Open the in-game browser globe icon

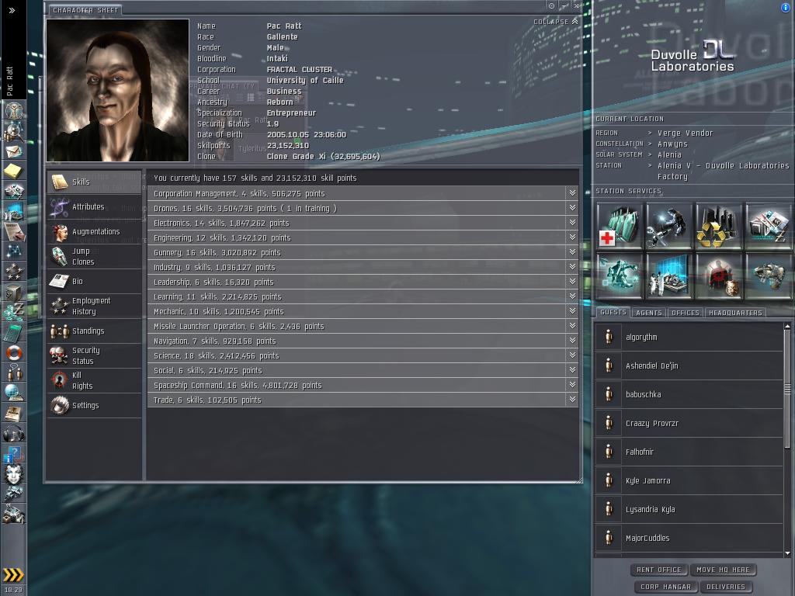tap(14, 393)
